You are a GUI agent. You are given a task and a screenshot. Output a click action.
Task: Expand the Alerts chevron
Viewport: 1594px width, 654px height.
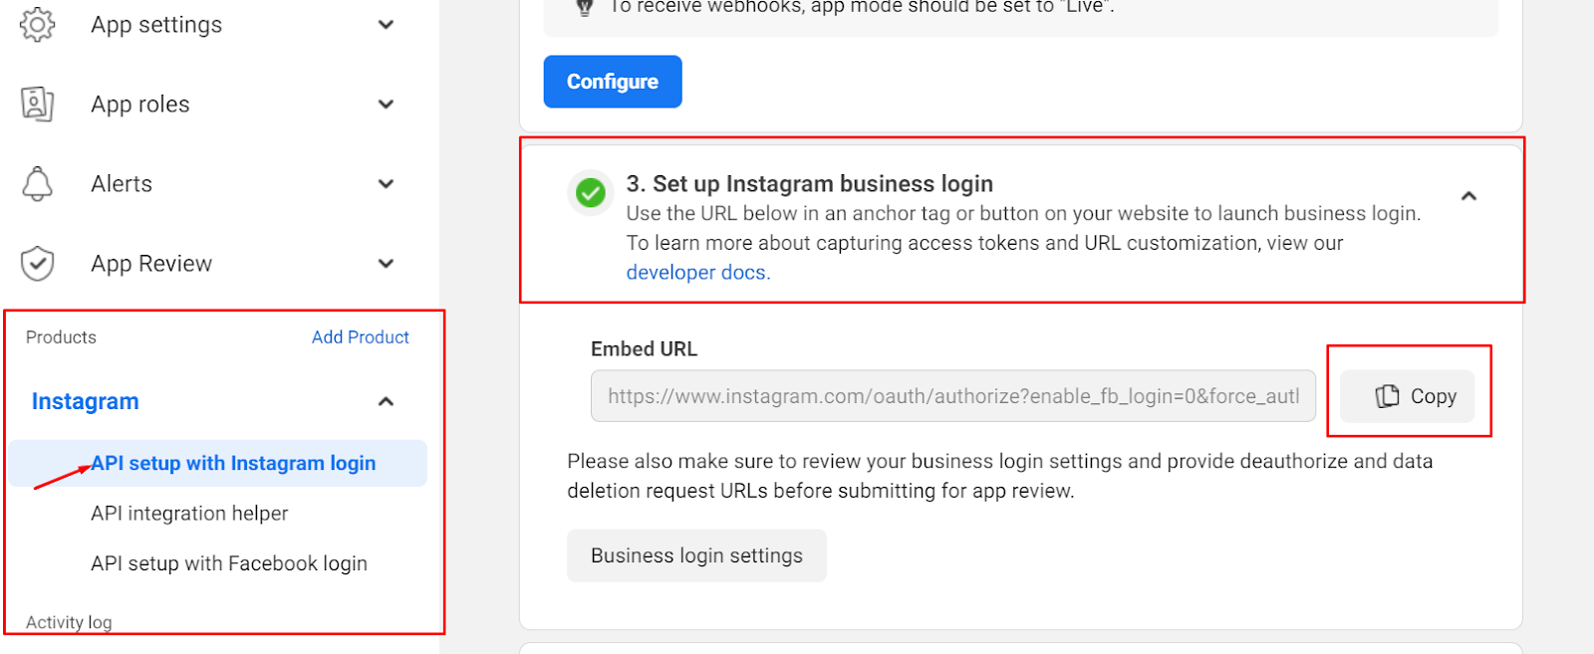pos(386,183)
